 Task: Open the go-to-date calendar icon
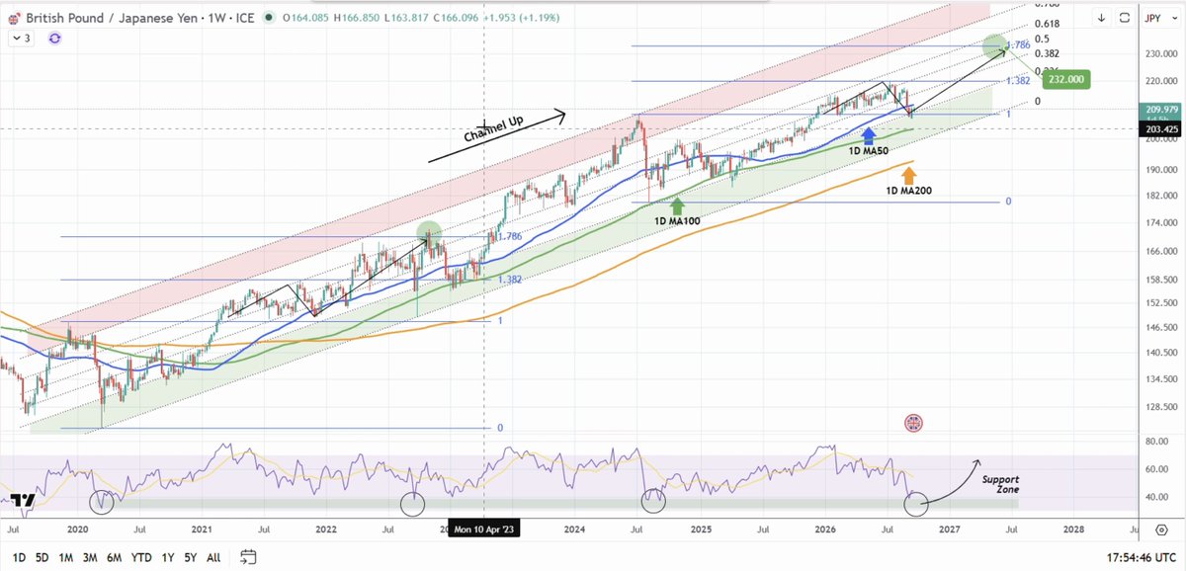(x=248, y=557)
